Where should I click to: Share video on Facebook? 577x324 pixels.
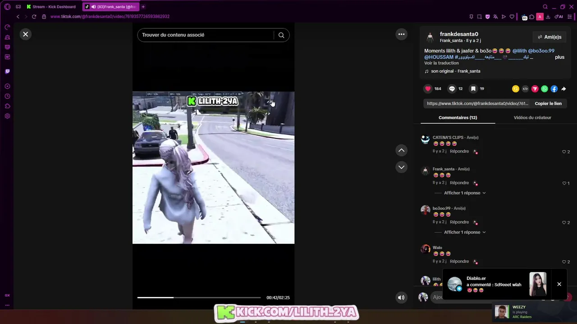click(x=554, y=89)
